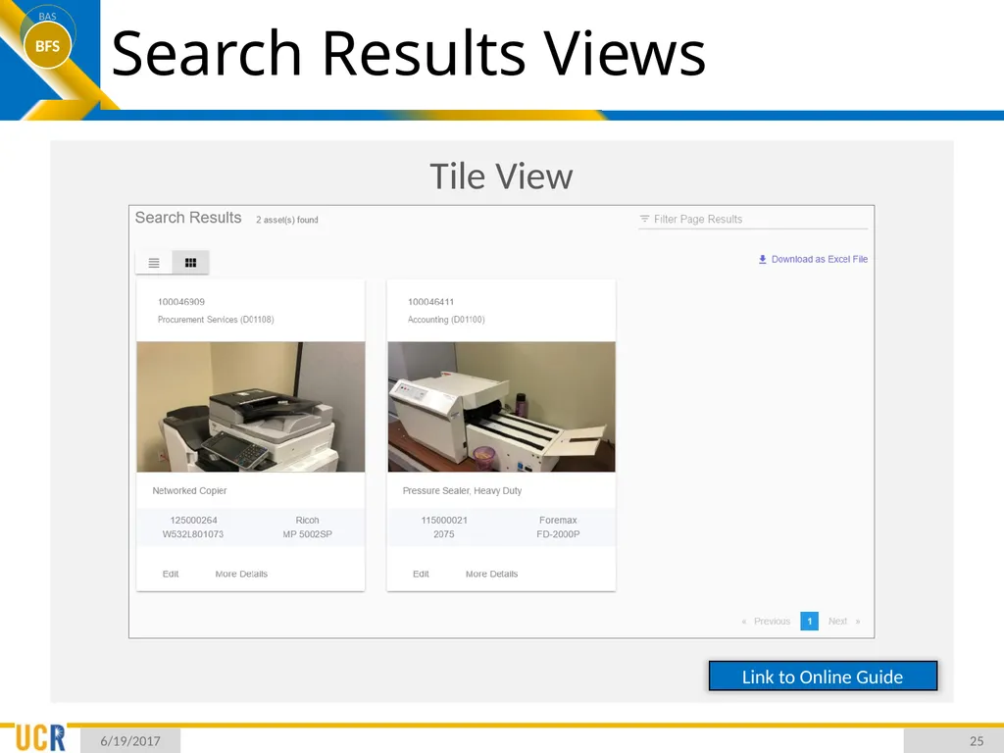Screen dimensions: 1004x753
Task: Click asset number 100046411
Action: (431, 302)
